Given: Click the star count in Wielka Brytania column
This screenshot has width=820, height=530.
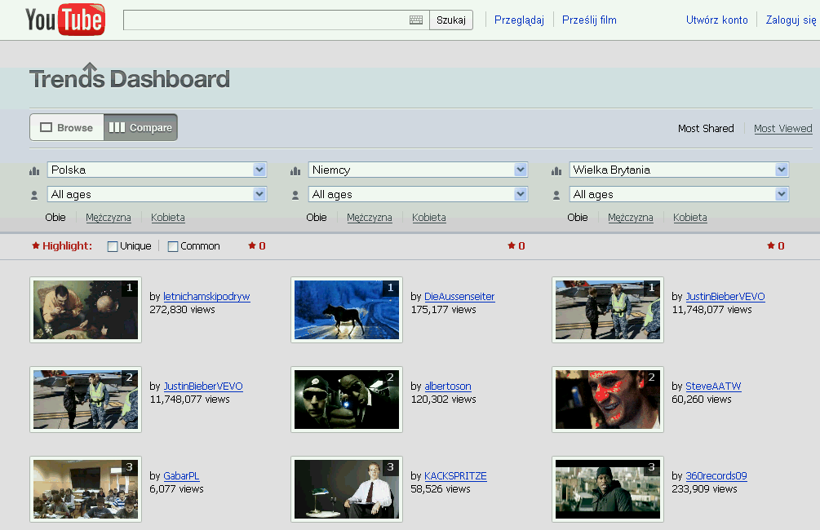Looking at the screenshot, I should 776,245.
